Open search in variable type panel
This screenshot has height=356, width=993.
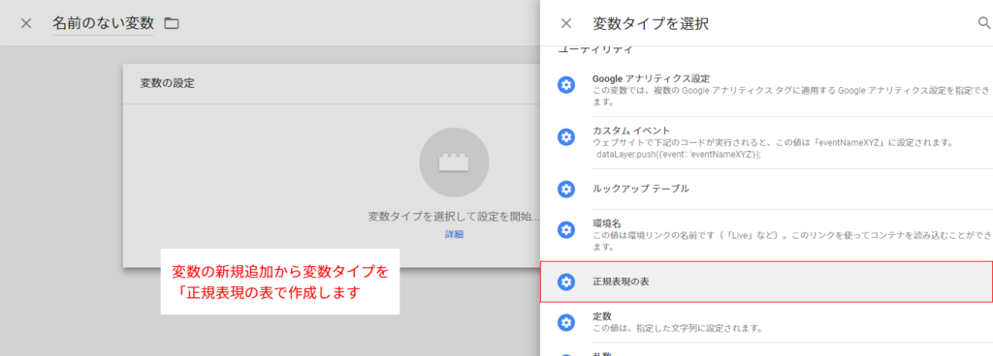pos(984,23)
